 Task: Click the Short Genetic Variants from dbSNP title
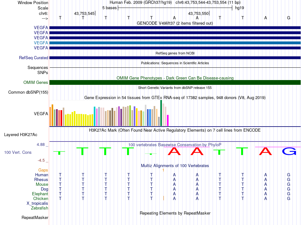pyautogui.click(x=175, y=88)
